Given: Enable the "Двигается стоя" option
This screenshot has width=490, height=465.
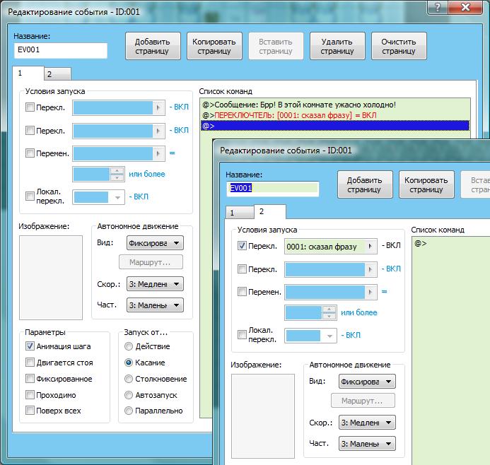Looking at the screenshot, I should (x=30, y=363).
